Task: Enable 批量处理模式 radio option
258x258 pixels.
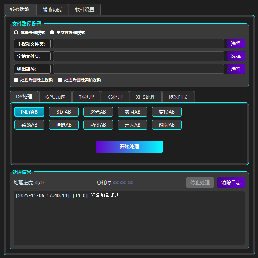Action: pos(16,33)
